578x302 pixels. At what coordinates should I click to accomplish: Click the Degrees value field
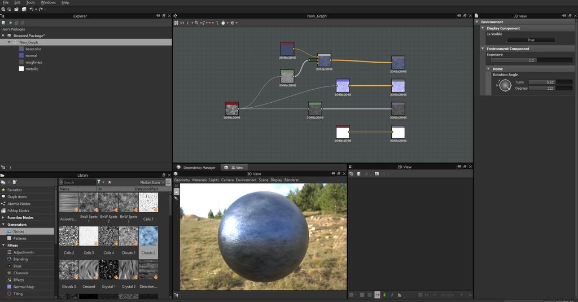point(550,88)
